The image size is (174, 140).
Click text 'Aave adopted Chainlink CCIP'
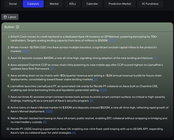[x=29, y=65]
